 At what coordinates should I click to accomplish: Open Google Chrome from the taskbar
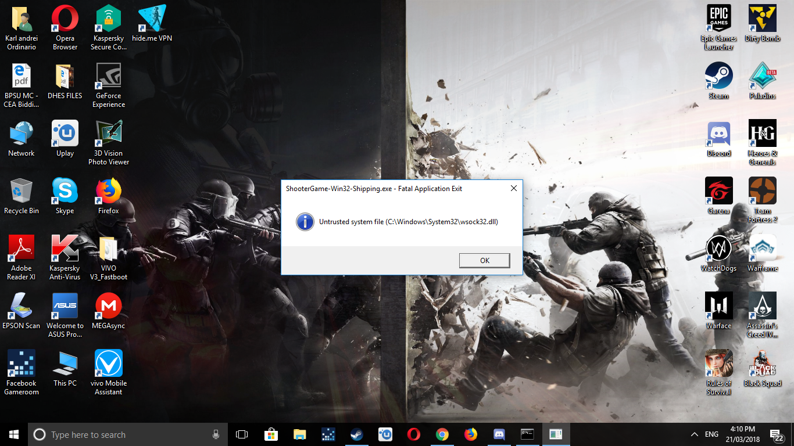(x=442, y=434)
